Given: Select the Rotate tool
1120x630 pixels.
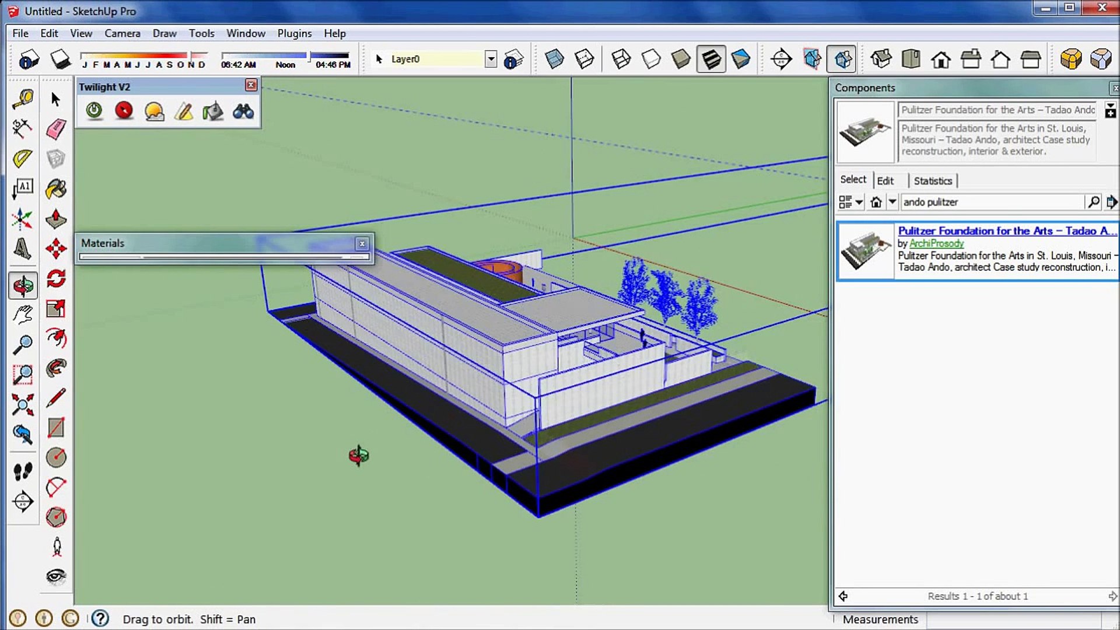Looking at the screenshot, I should tap(56, 278).
